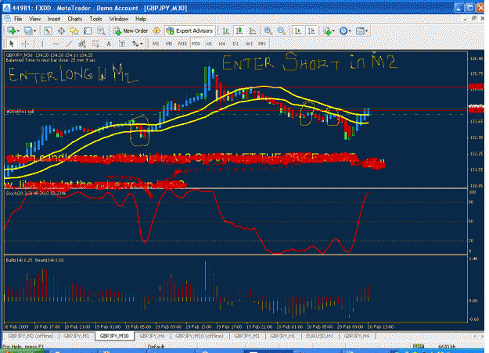The image size is (489, 353).
Task: Set timeframe to D1
Action: [x=236, y=44]
